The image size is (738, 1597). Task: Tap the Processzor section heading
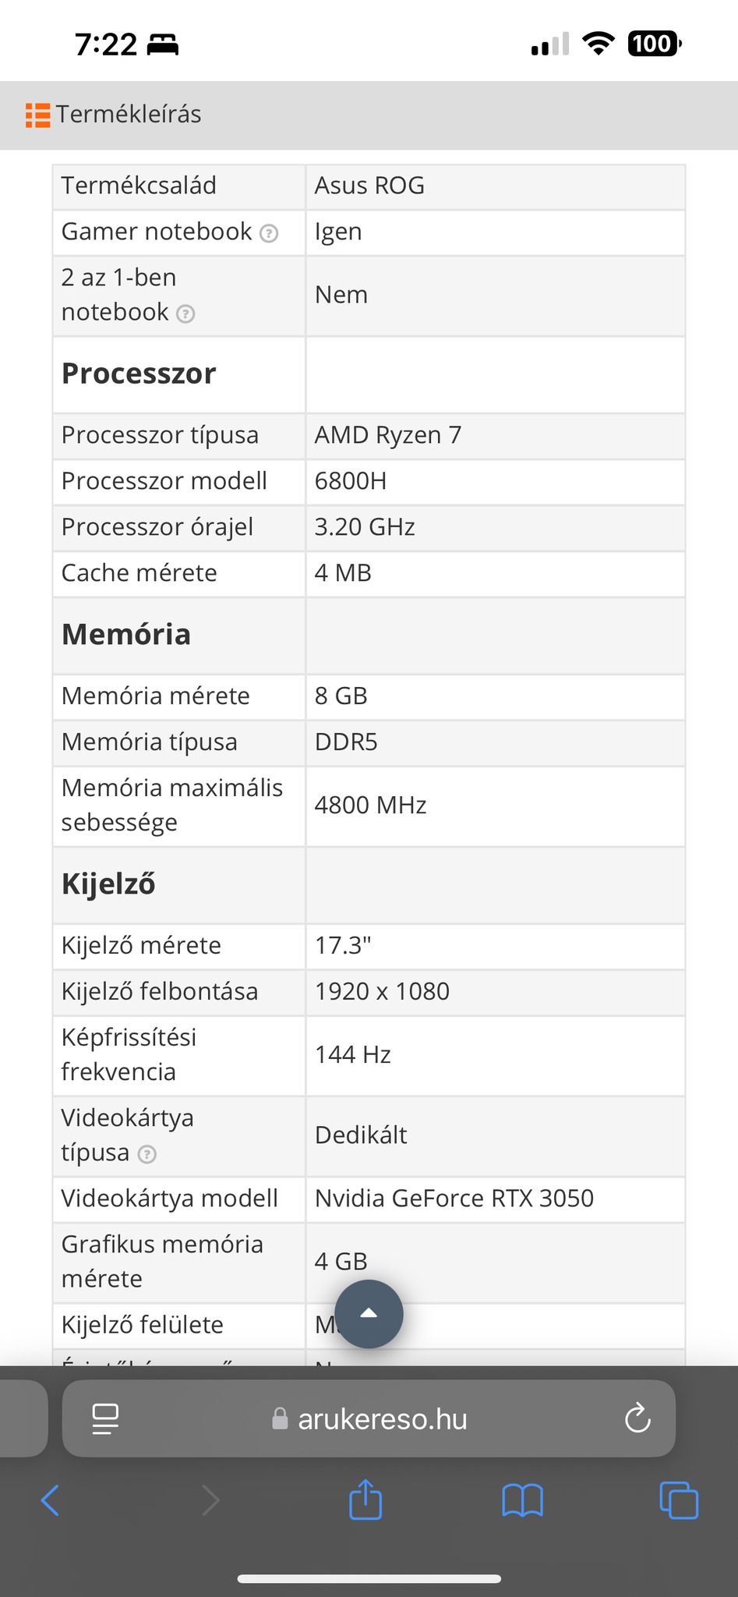tap(139, 374)
